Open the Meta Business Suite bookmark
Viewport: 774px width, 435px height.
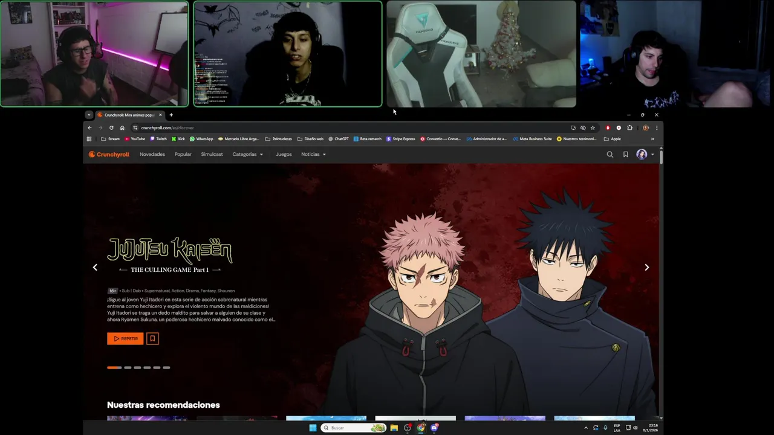pyautogui.click(x=532, y=139)
